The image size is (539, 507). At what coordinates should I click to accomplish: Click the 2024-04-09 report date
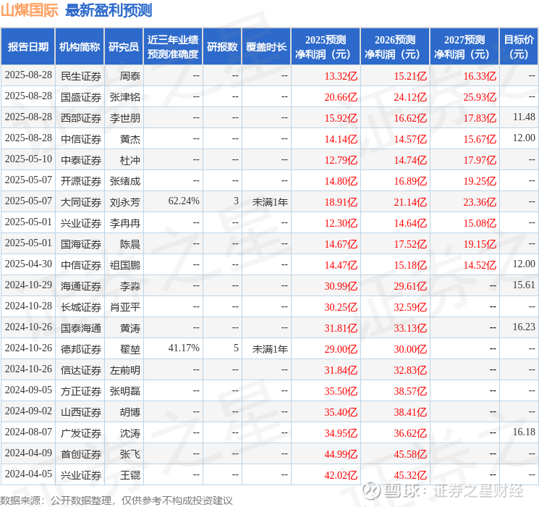28,453
